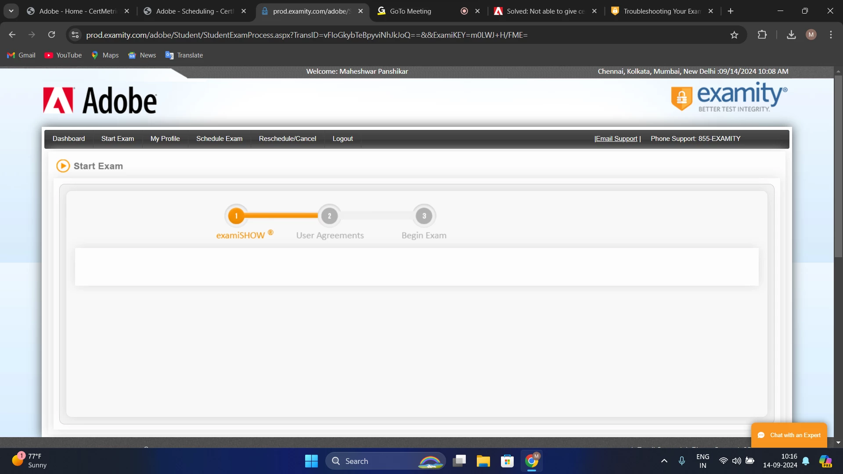This screenshot has width=843, height=474.
Task: Open Chrome downloads icon
Action: pyautogui.click(x=791, y=35)
